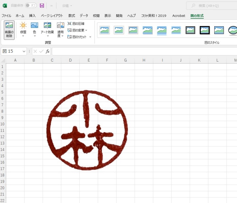Open the アート効果 artistic effects icon
Screen dimensions: 237x203
coord(47,25)
